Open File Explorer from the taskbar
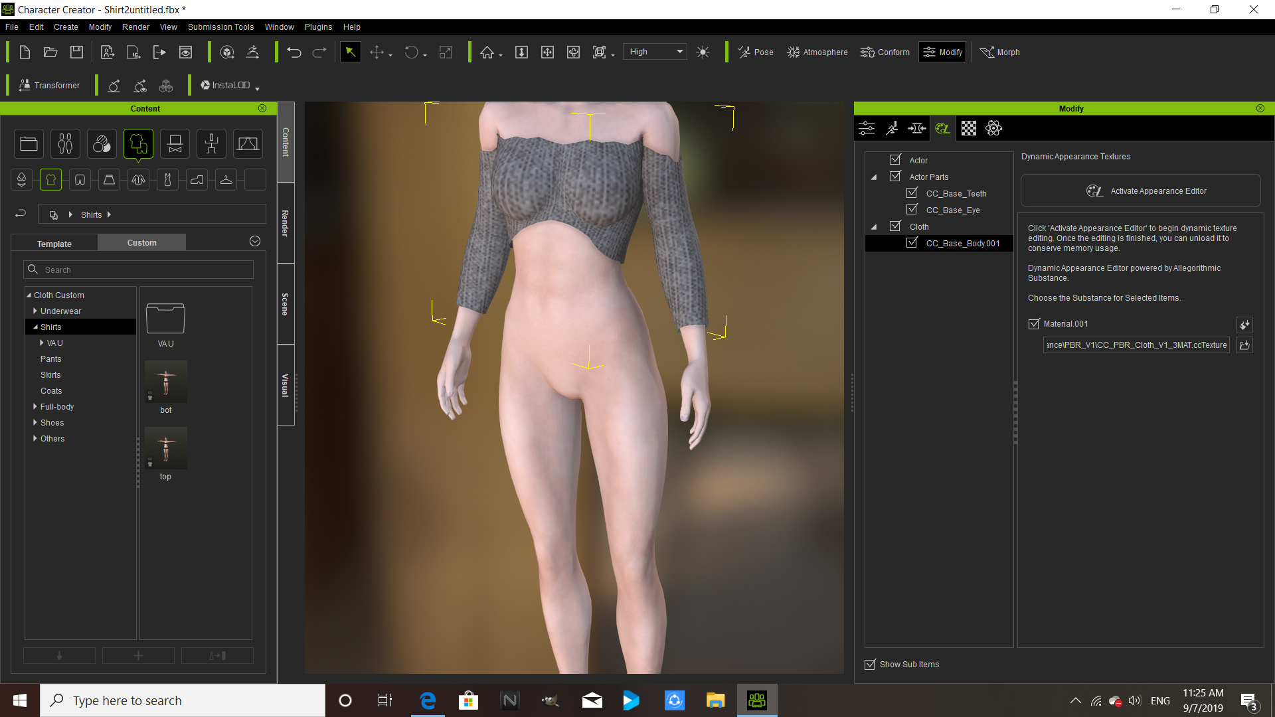This screenshot has width=1275, height=717. (x=715, y=700)
